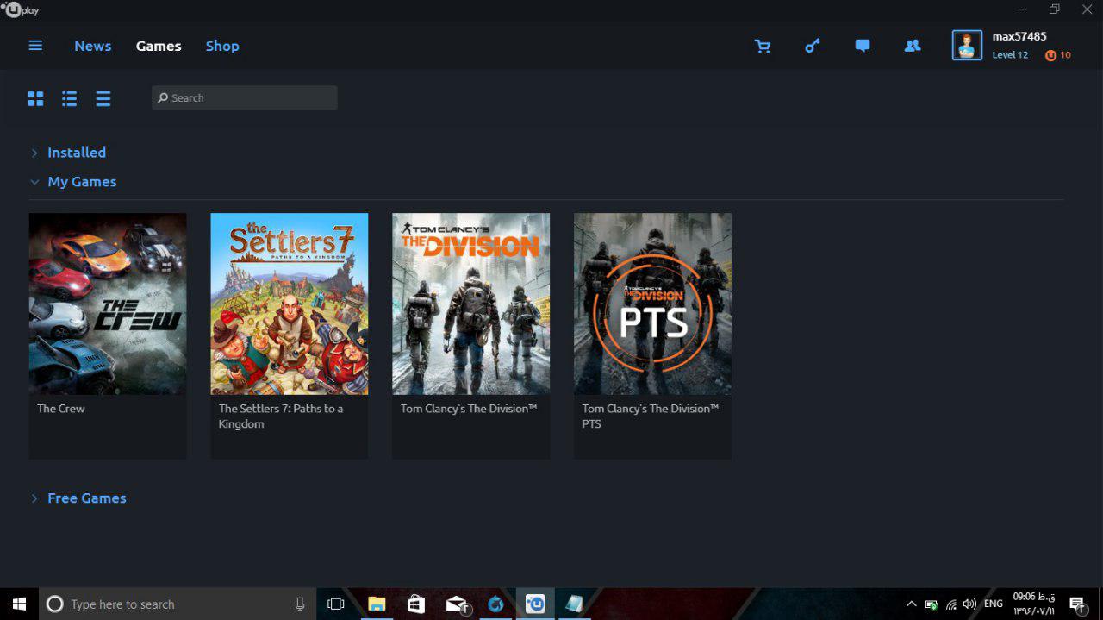The width and height of the screenshot is (1103, 620).
Task: Click the Cortana microphone icon
Action: click(300, 604)
